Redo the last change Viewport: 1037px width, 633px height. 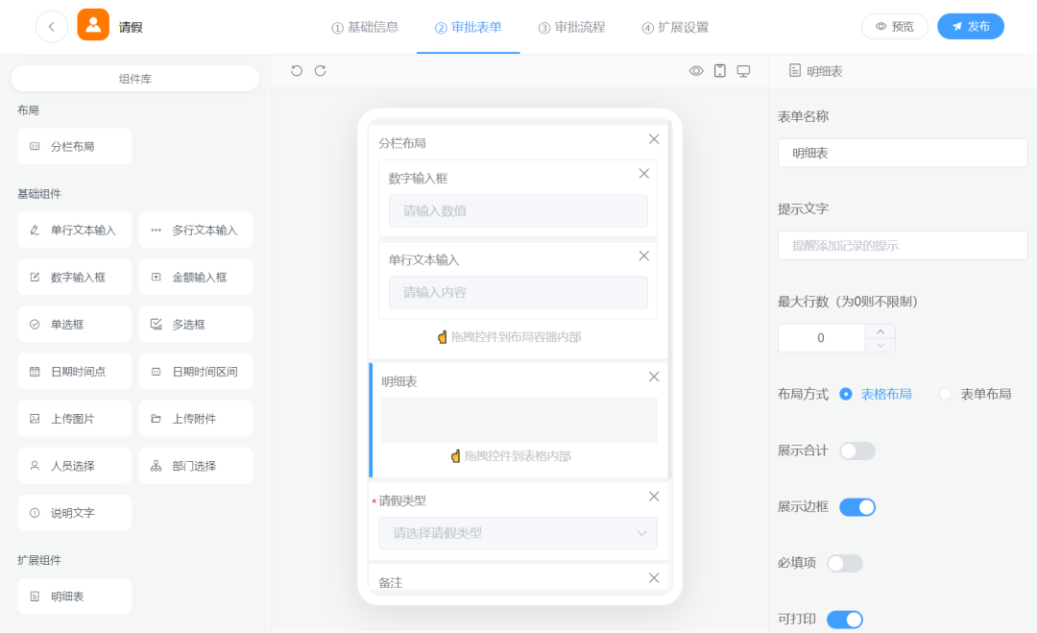(320, 71)
